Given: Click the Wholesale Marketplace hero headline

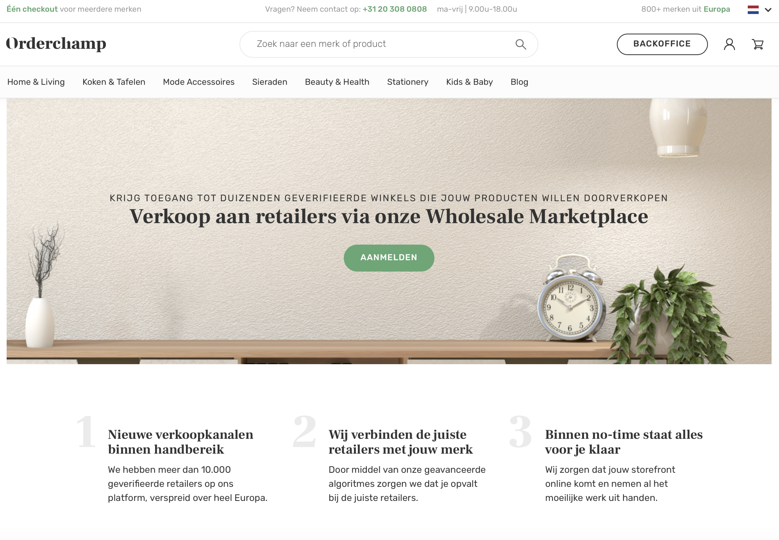Looking at the screenshot, I should point(389,216).
